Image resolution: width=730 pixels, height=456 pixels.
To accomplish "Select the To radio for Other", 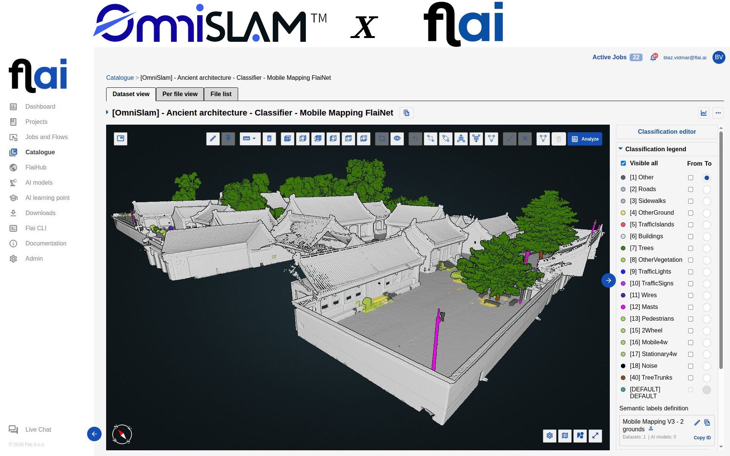I will (x=706, y=177).
